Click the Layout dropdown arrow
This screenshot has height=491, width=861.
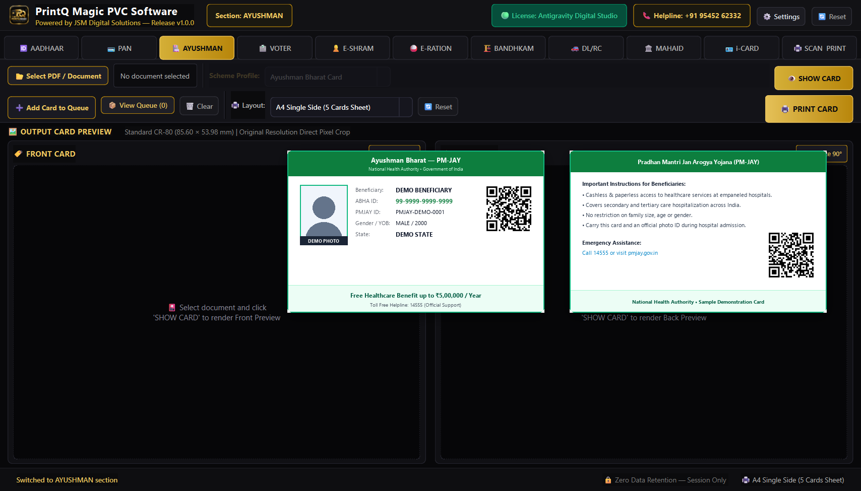(x=406, y=107)
